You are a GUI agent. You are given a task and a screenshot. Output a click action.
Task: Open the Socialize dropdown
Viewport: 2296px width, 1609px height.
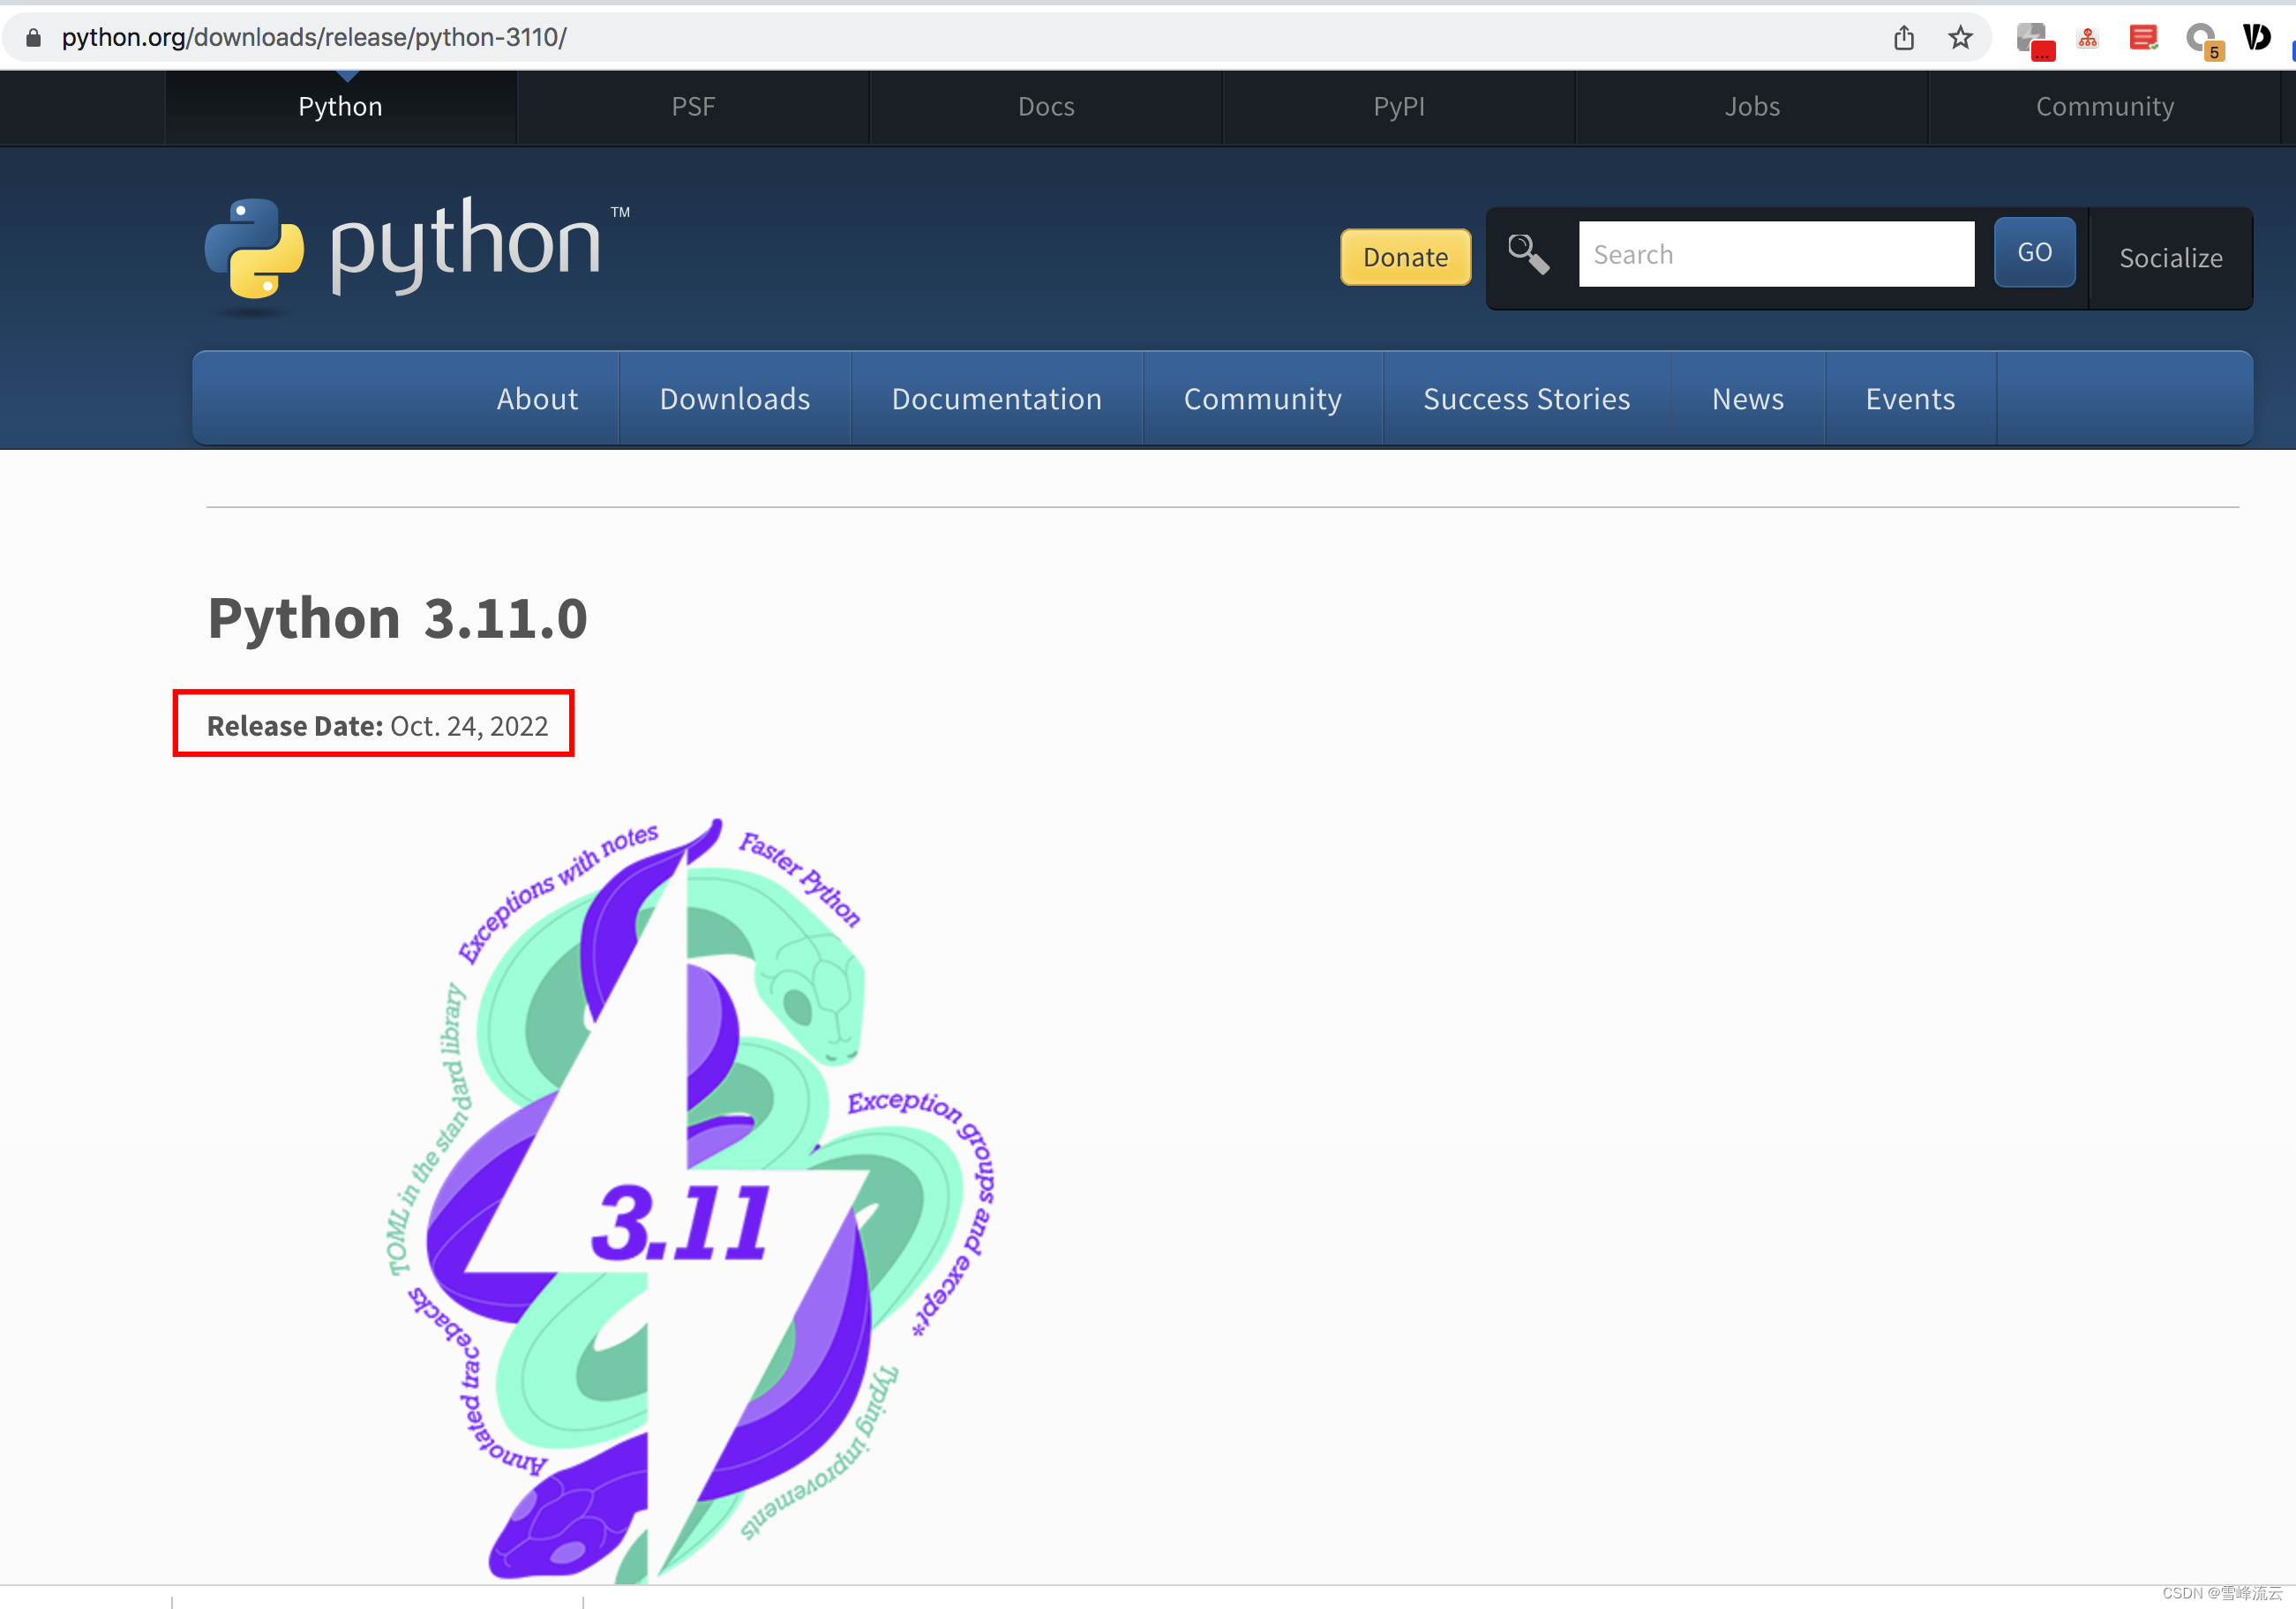click(2170, 258)
